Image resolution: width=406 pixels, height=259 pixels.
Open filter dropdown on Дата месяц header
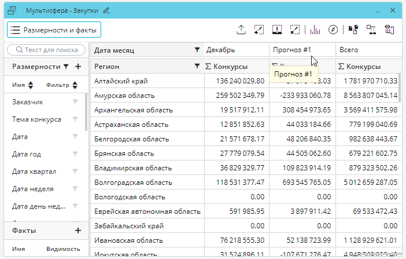coord(197,50)
